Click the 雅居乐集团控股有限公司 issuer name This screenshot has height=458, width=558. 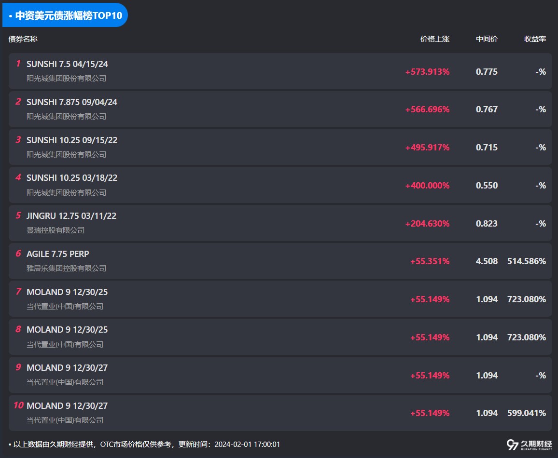point(66,269)
